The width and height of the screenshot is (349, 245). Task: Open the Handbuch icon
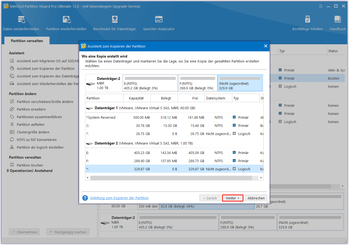pos(338,23)
